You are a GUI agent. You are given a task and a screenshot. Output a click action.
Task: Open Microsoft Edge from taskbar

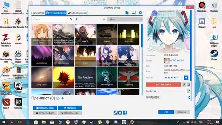click(x=28, y=122)
